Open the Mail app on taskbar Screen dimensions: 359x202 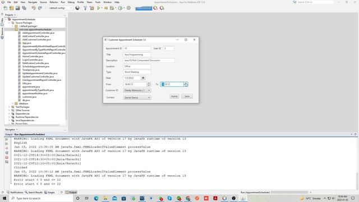click(114, 198)
